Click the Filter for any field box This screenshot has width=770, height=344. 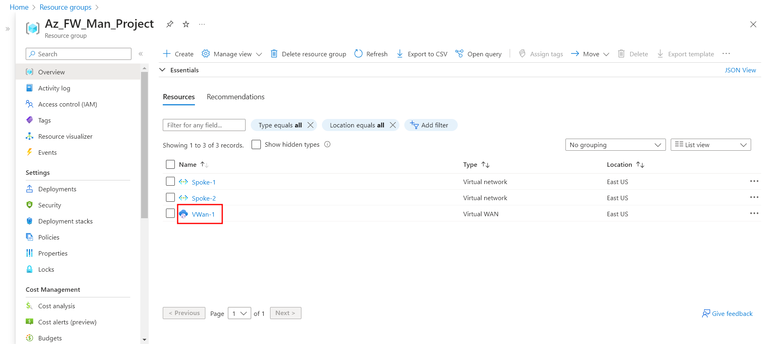point(204,125)
